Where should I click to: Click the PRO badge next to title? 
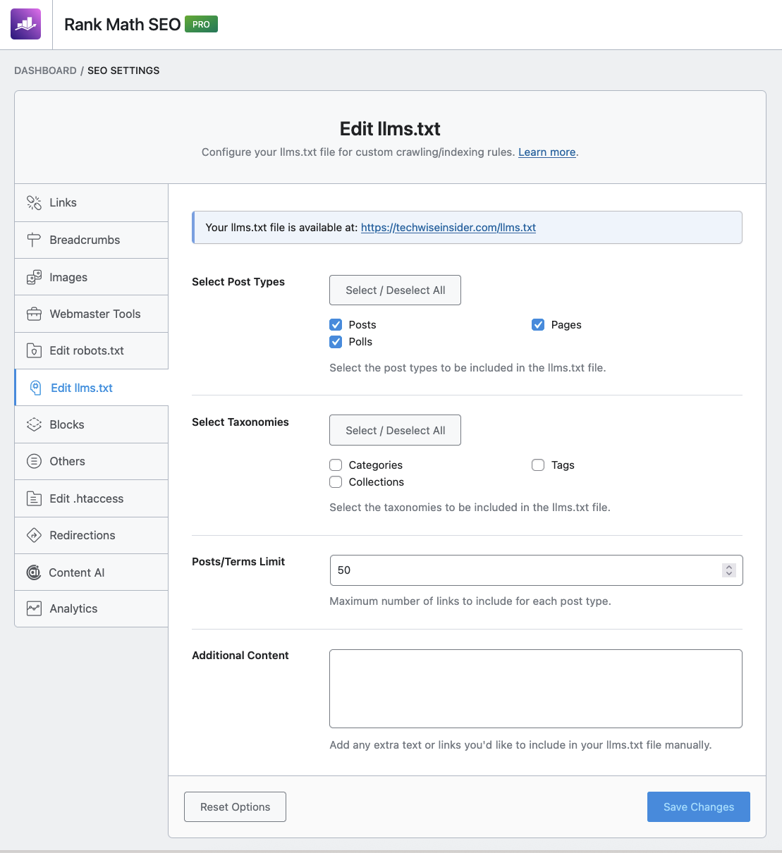click(201, 24)
